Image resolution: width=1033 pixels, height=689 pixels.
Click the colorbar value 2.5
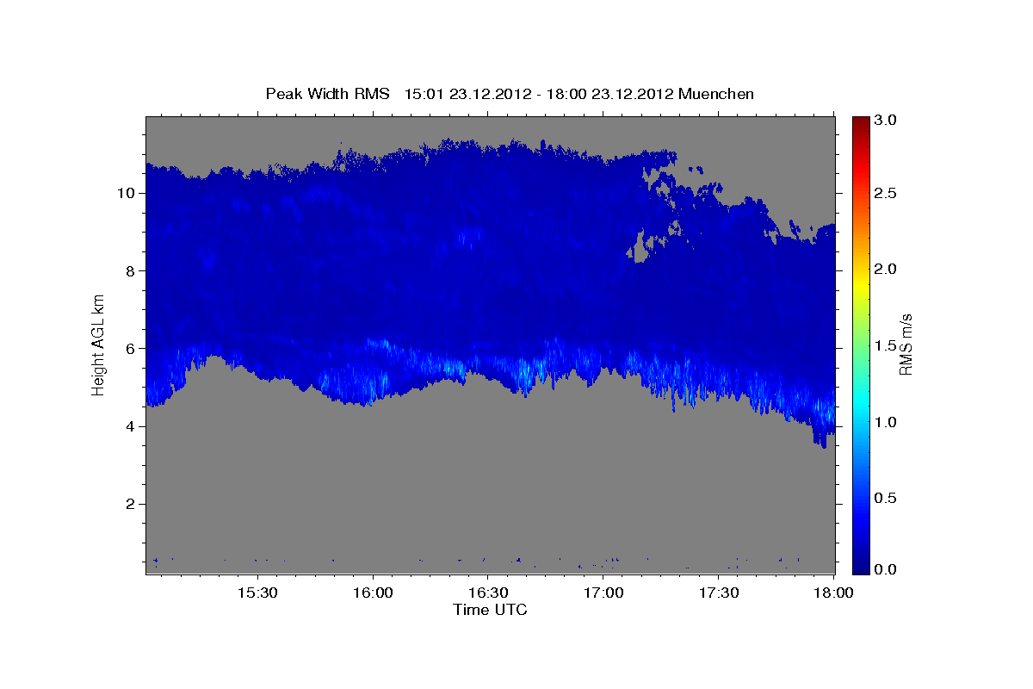[886, 193]
